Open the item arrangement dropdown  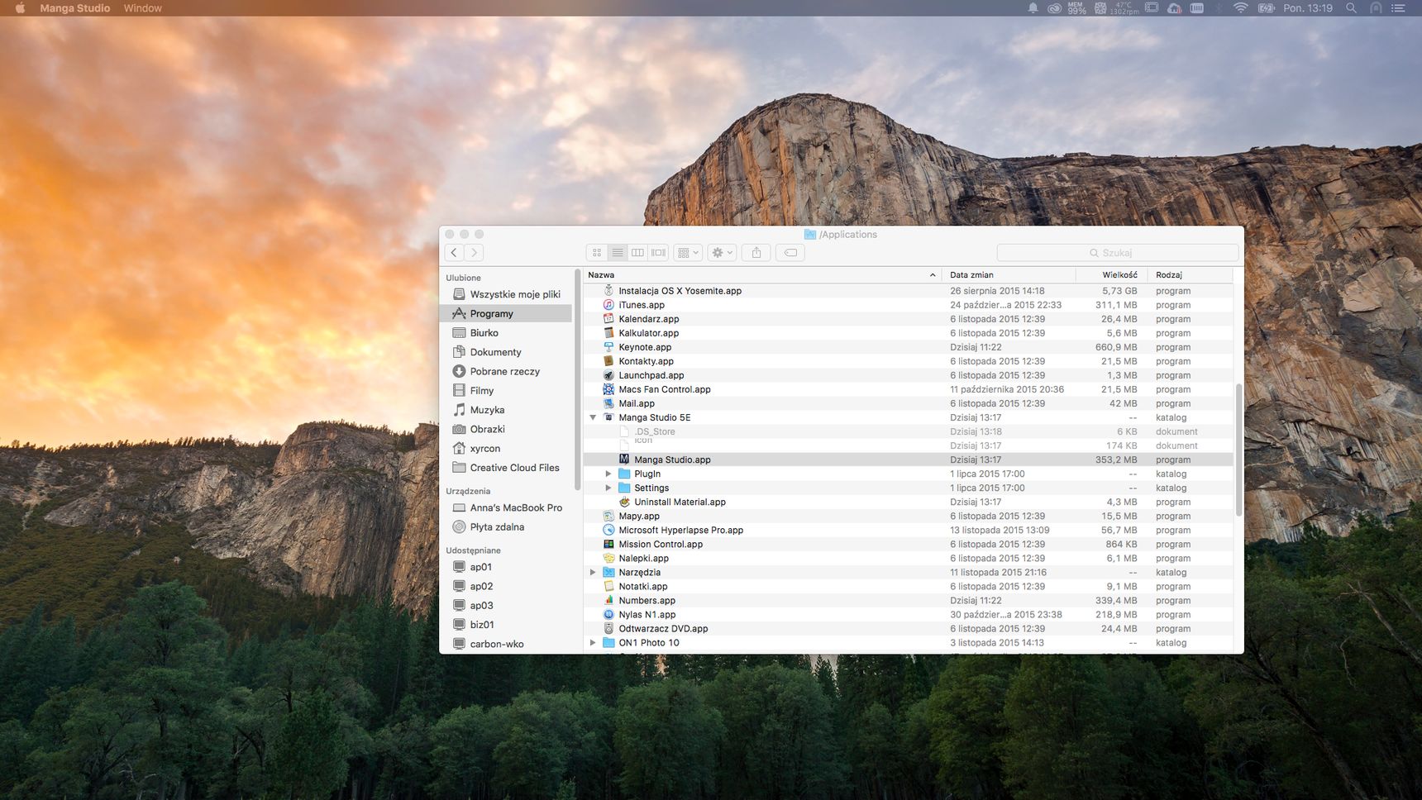pyautogui.click(x=688, y=253)
